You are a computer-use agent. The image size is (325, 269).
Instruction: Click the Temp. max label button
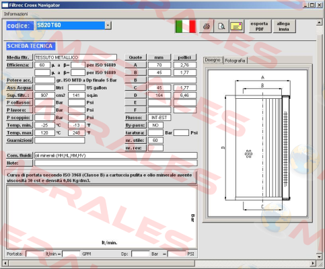pos(20,132)
